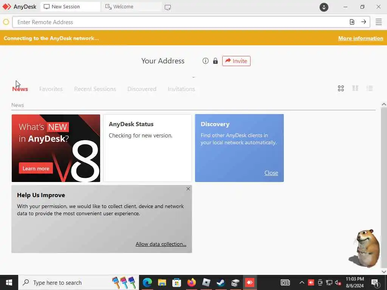Screen dimensions: 387x290
Task: Switch to large tiles view icon
Action: (341, 88)
